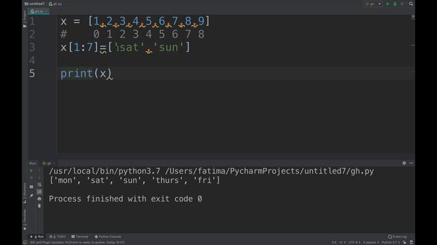
Task: Click the down stack trace arrow
Action: pos(40,178)
